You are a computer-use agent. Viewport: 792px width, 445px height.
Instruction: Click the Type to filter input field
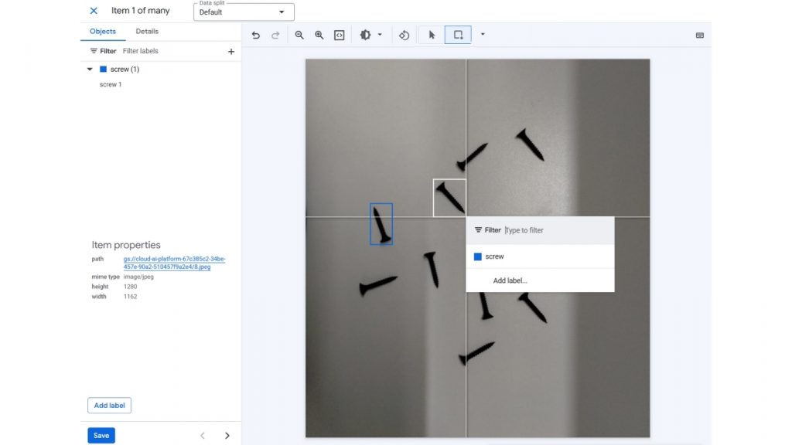pos(557,230)
